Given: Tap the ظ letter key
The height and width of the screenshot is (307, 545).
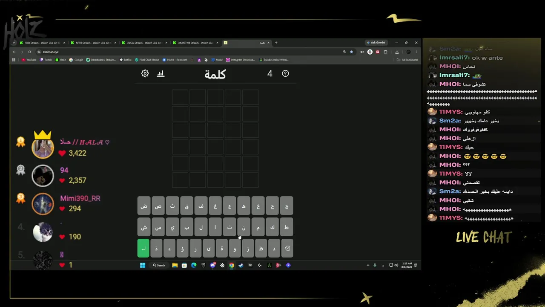Looking at the screenshot, I should coord(261,248).
